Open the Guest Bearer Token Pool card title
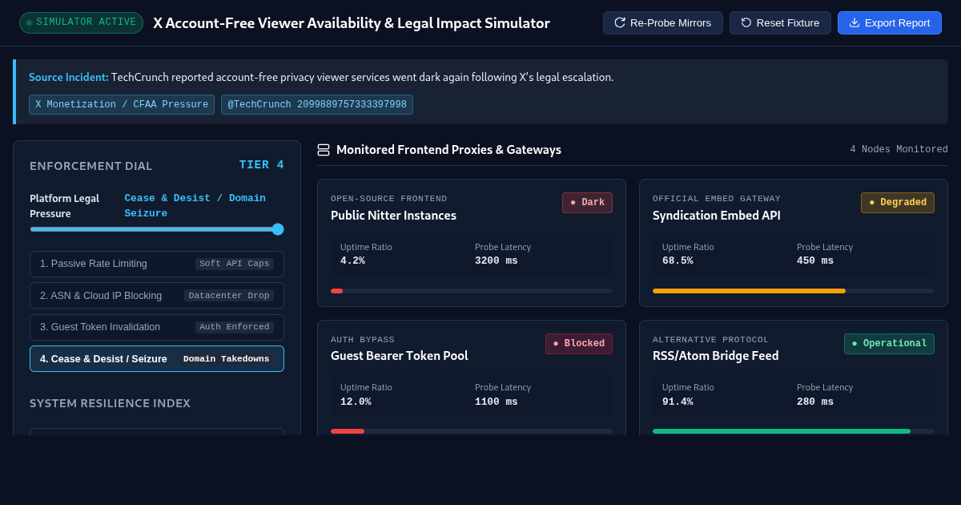This screenshot has width=961, height=505. click(400, 356)
